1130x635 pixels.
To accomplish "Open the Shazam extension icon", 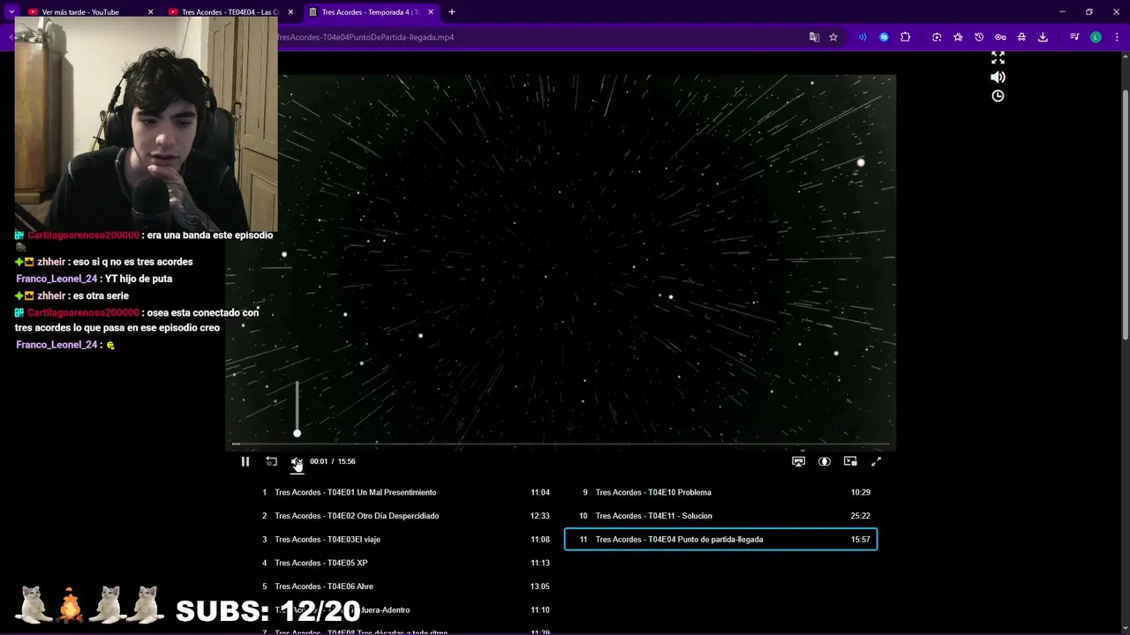I will click(884, 37).
